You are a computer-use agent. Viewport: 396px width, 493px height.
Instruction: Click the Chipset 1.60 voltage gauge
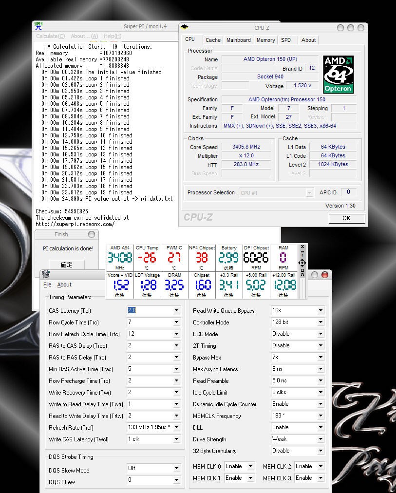[x=202, y=285]
